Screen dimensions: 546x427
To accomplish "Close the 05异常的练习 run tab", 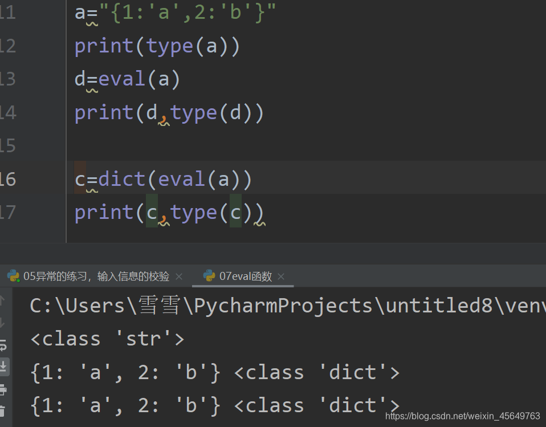I will click(179, 276).
